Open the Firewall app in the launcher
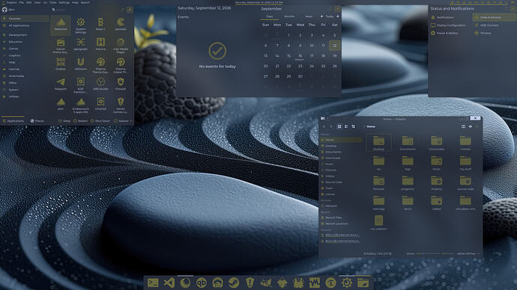This screenshot has width=517, height=290. point(121,84)
